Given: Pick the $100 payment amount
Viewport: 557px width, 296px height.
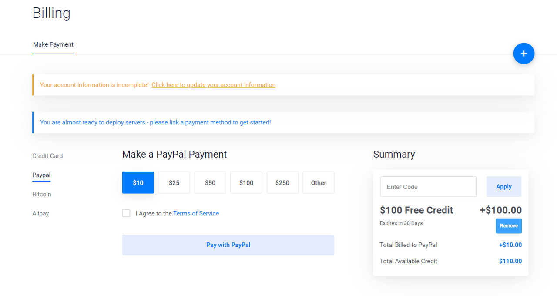Looking at the screenshot, I should tap(246, 182).
